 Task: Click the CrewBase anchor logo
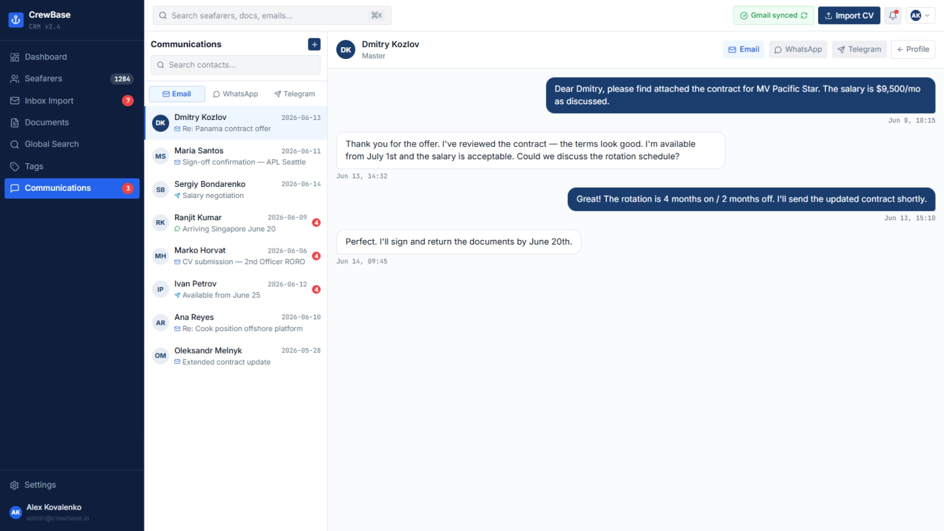[16, 20]
